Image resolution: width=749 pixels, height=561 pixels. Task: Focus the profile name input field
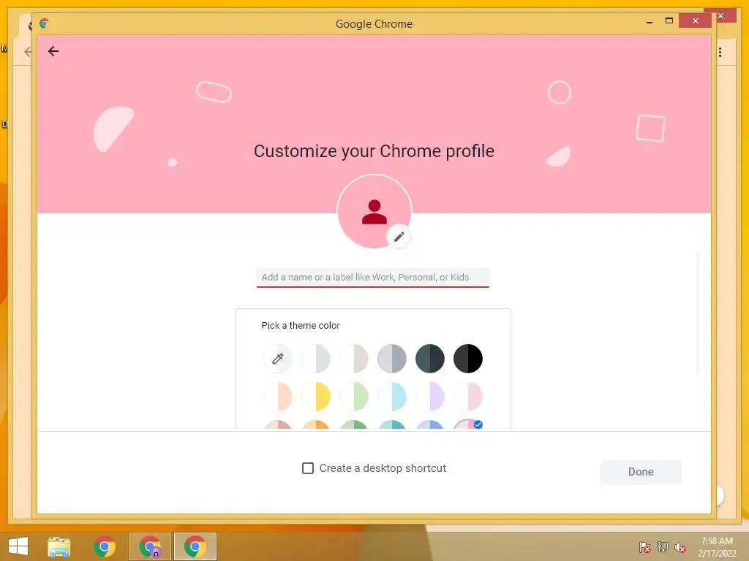point(373,277)
